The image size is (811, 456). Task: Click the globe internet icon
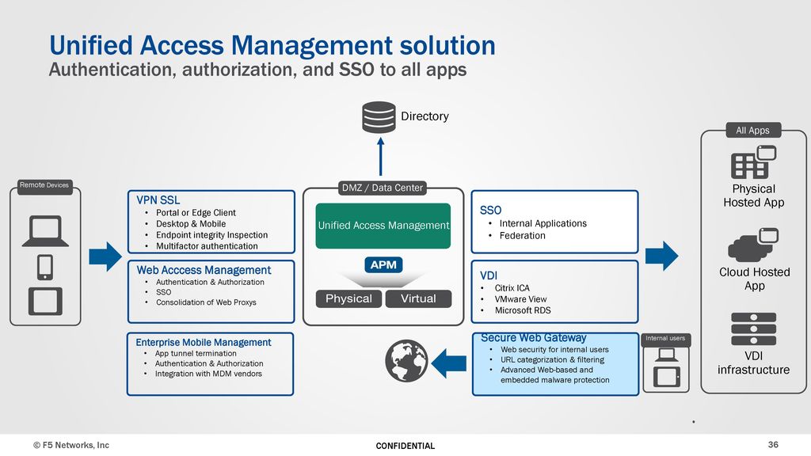[406, 361]
